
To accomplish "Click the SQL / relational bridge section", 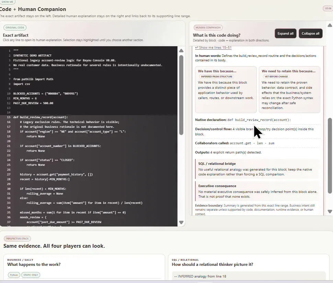I will pyautogui.click(x=257, y=169).
